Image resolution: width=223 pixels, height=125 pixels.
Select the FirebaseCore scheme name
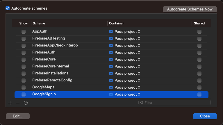click(x=44, y=59)
